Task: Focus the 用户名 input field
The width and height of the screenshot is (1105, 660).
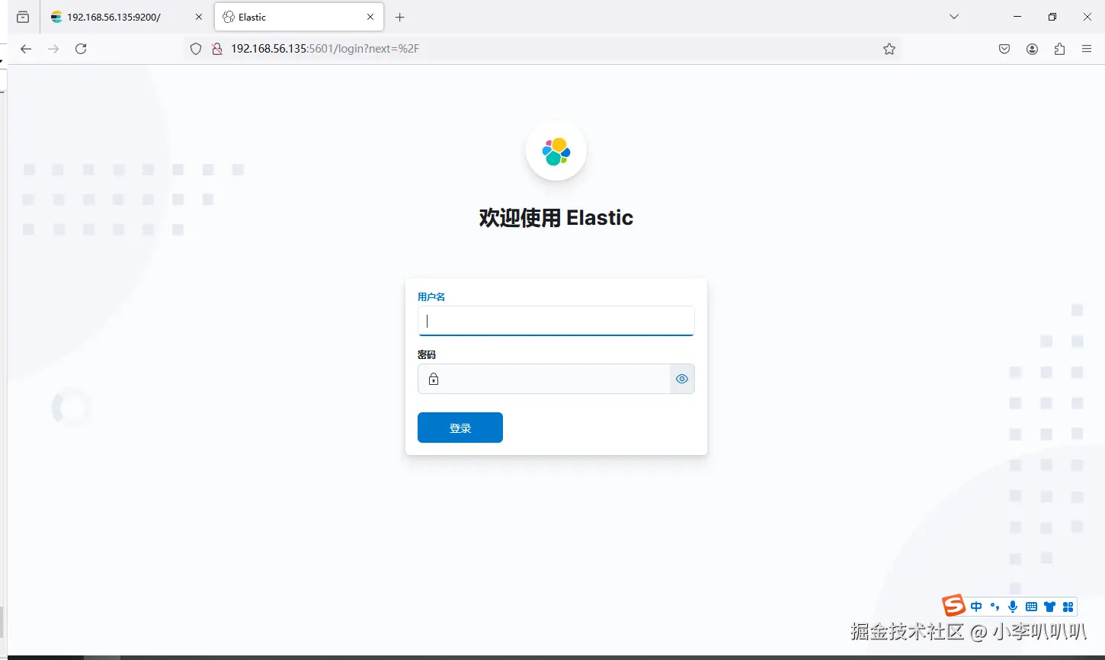Action: [556, 321]
